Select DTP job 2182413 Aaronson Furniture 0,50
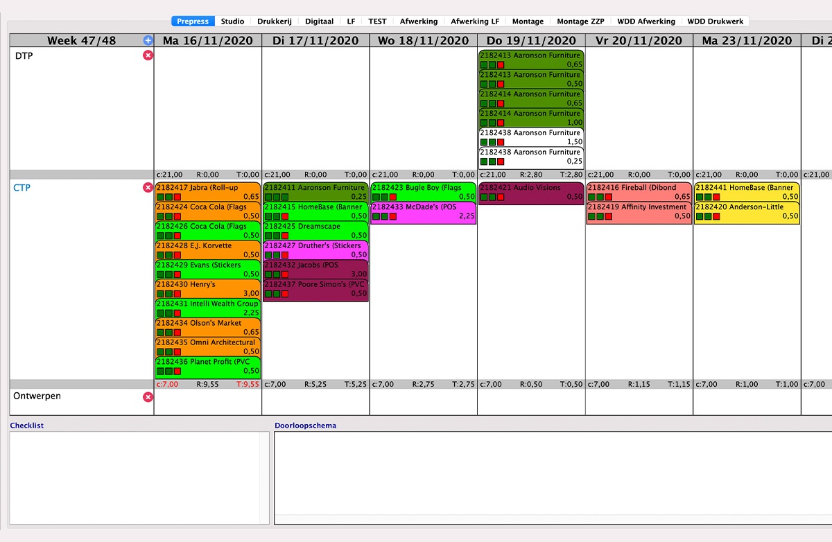832x542 pixels. tap(531, 79)
